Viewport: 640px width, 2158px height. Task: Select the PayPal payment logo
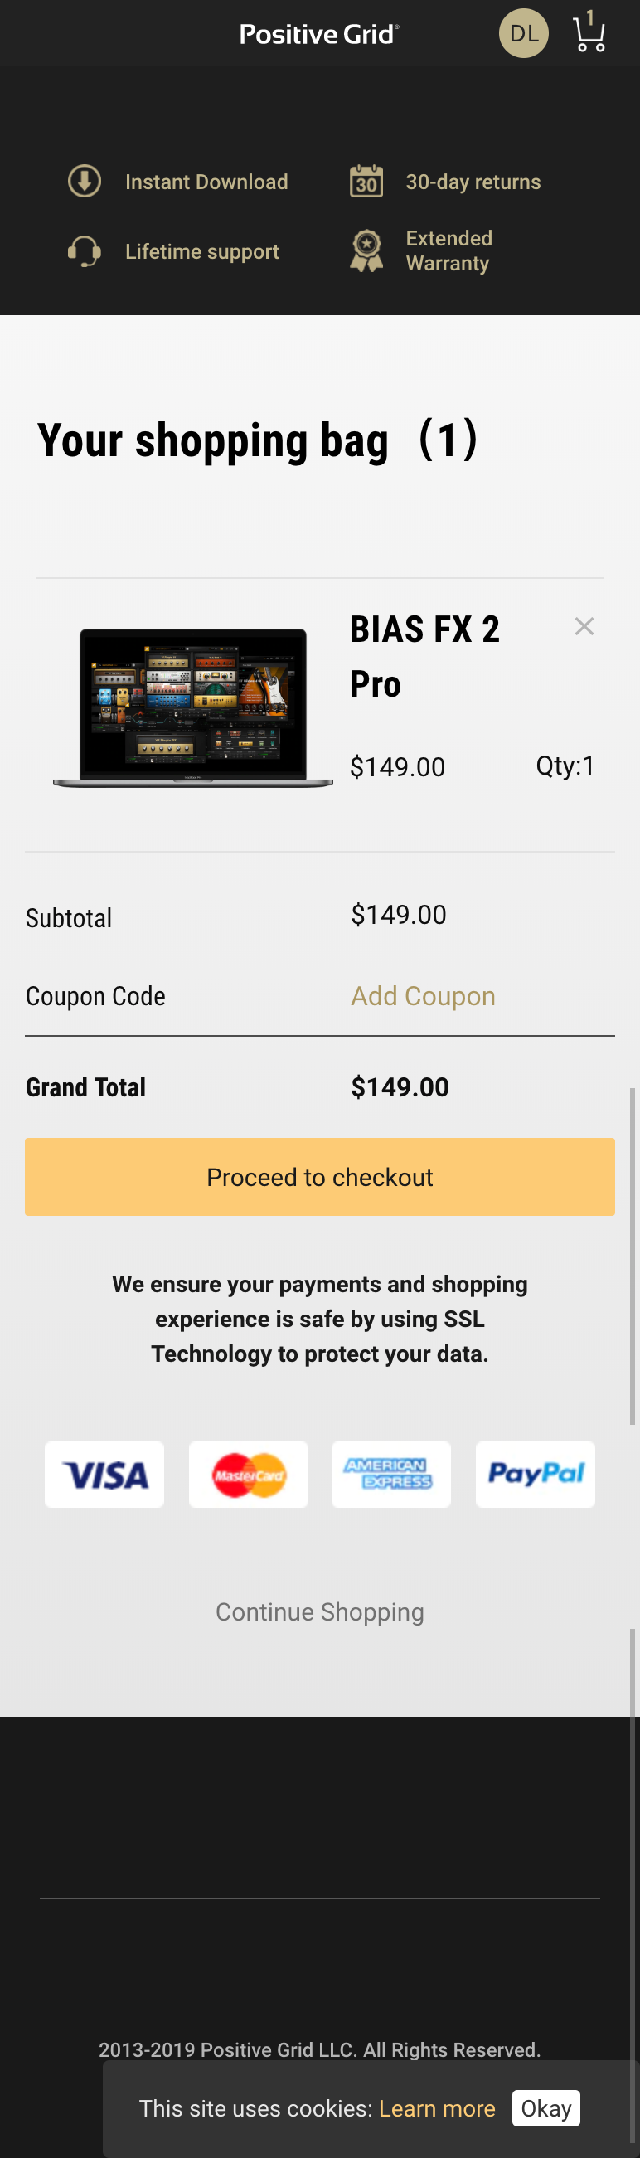coord(536,1475)
